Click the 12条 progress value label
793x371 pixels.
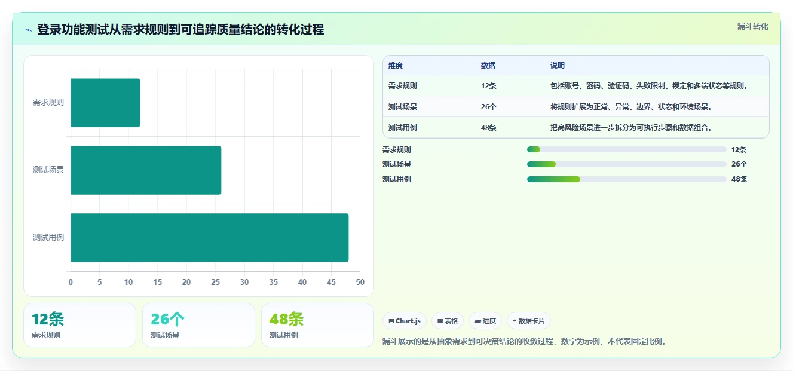tap(739, 150)
